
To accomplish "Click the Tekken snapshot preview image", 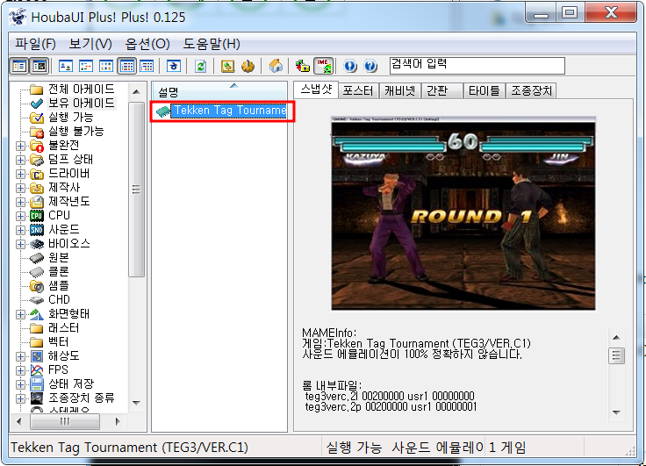I will [463, 213].
